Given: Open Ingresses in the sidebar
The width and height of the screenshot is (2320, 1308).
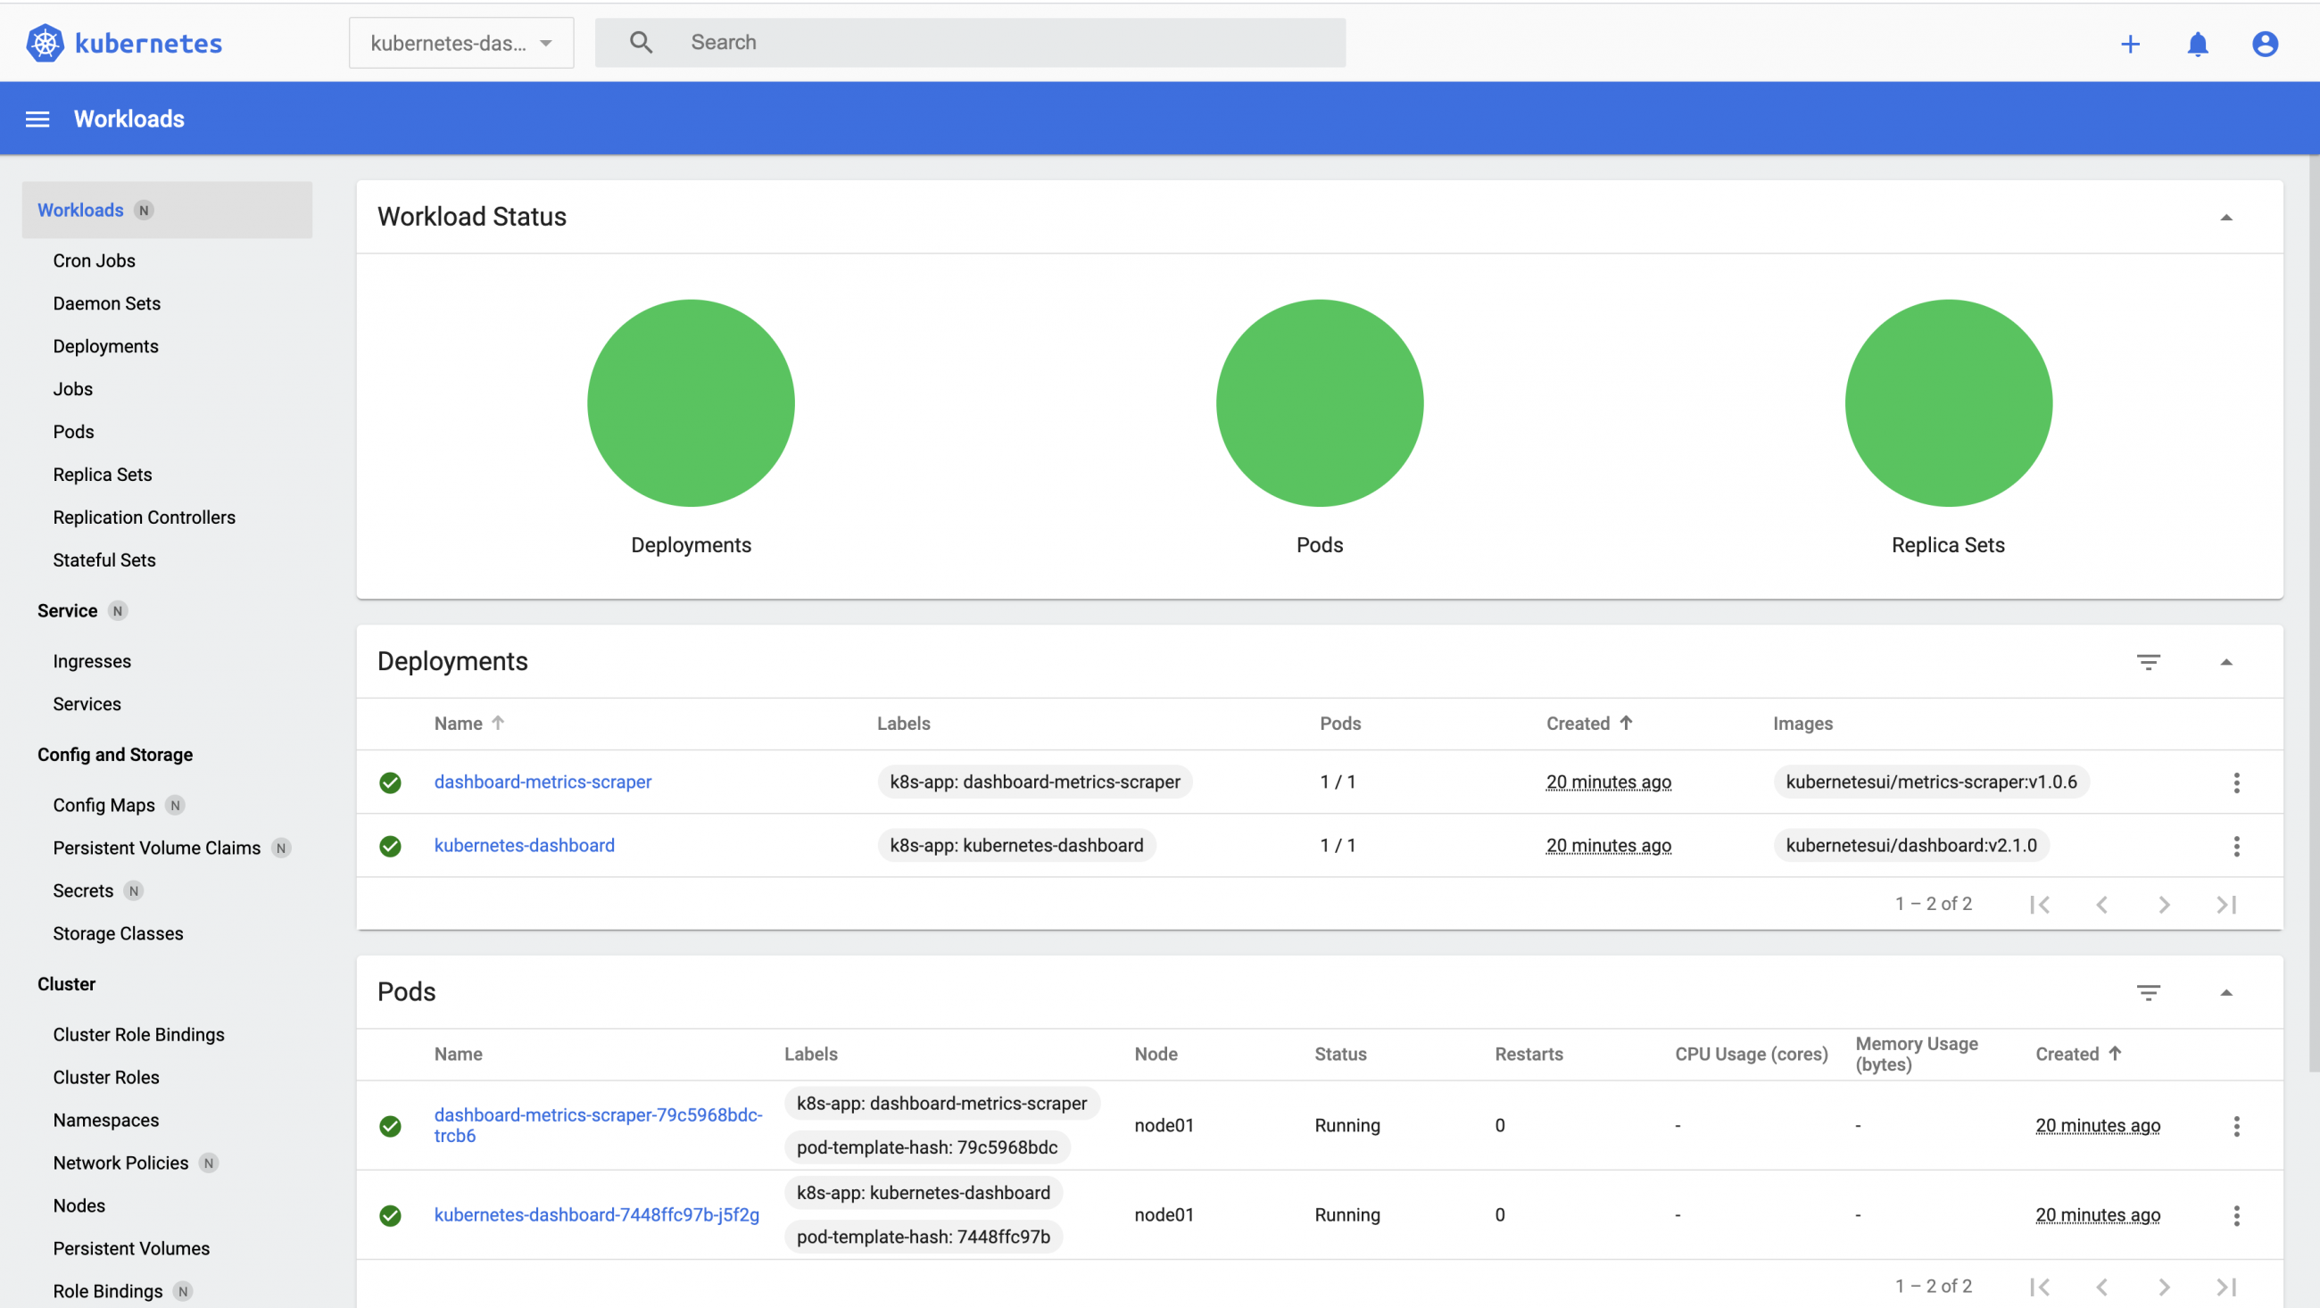Looking at the screenshot, I should (92, 661).
